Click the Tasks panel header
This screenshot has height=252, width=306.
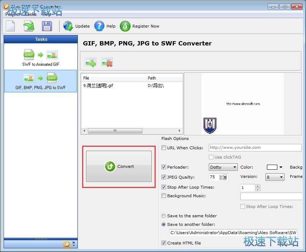[x=41, y=39]
